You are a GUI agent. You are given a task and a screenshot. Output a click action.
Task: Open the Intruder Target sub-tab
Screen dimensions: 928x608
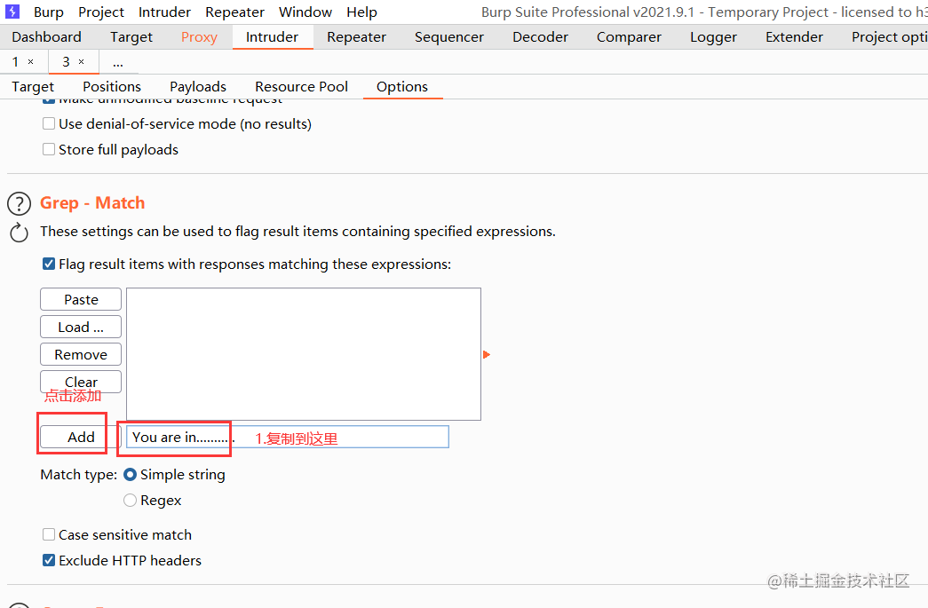click(33, 87)
